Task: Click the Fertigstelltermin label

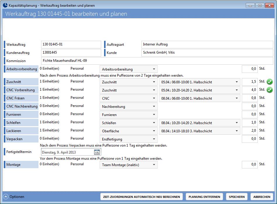Action: click(x=19, y=152)
